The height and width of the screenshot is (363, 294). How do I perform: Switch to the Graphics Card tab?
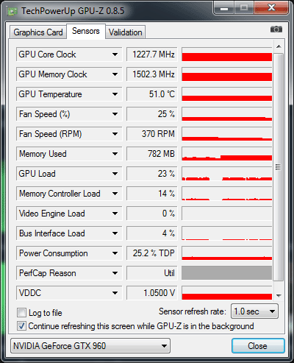tap(38, 32)
